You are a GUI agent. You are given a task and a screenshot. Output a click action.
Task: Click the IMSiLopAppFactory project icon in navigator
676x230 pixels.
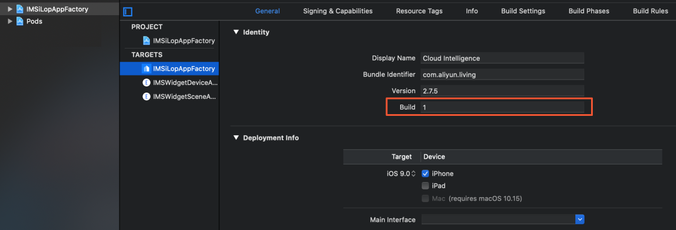coord(20,9)
